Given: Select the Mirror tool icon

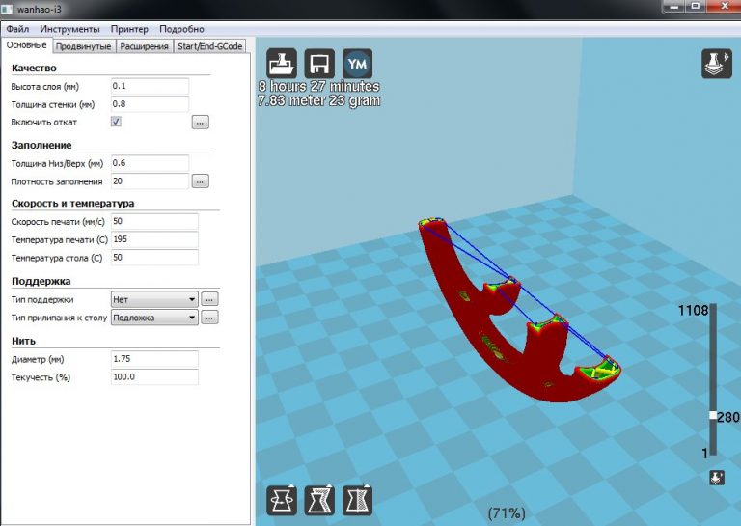Looking at the screenshot, I should [358, 500].
